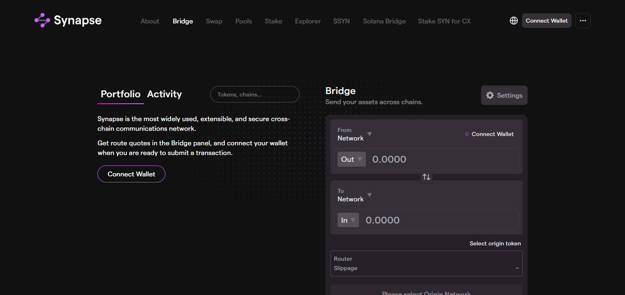Click the gear icon inside the Settings button
Image resolution: width=625 pixels, height=295 pixels.
pos(490,95)
